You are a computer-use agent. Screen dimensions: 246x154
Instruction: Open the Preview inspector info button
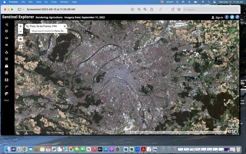point(132,9)
